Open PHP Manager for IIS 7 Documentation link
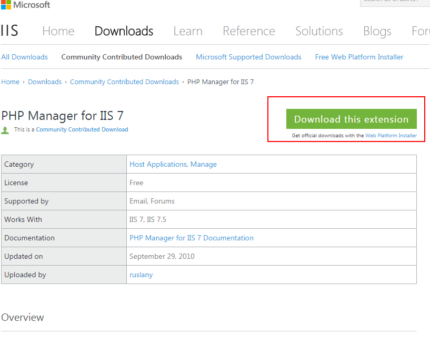 pyautogui.click(x=192, y=238)
